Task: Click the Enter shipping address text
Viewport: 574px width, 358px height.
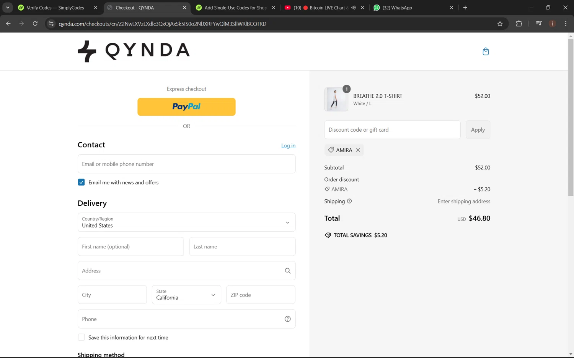Action: click(464, 201)
